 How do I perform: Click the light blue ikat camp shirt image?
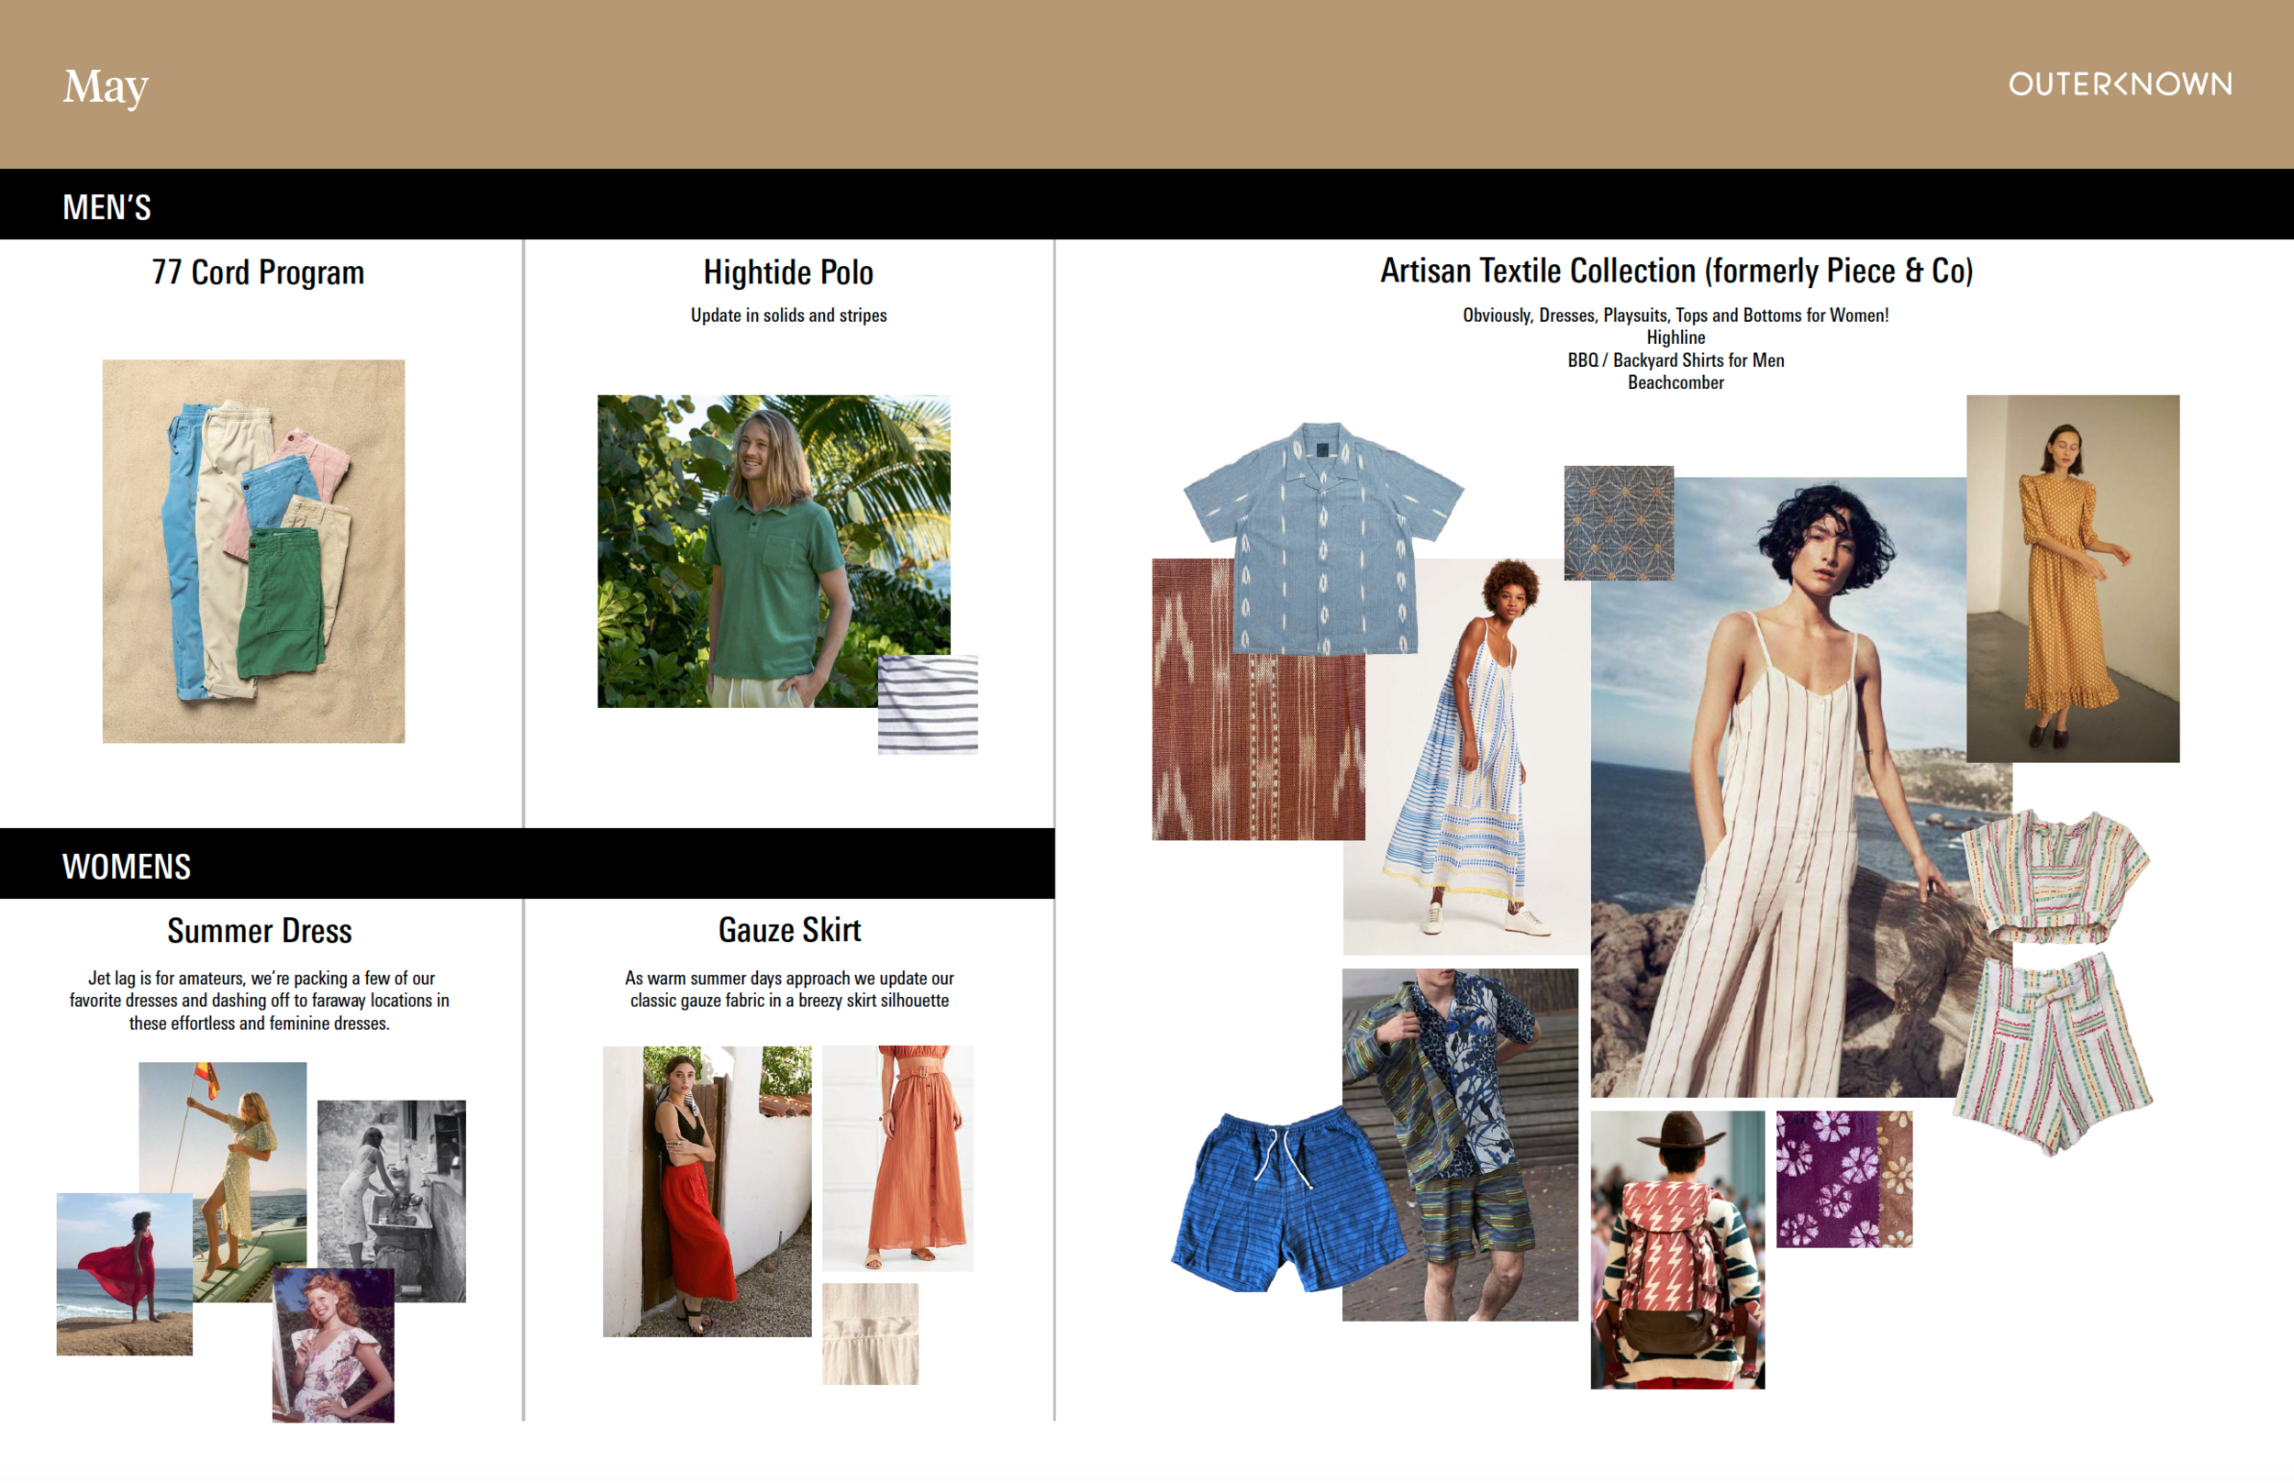pos(1323,537)
